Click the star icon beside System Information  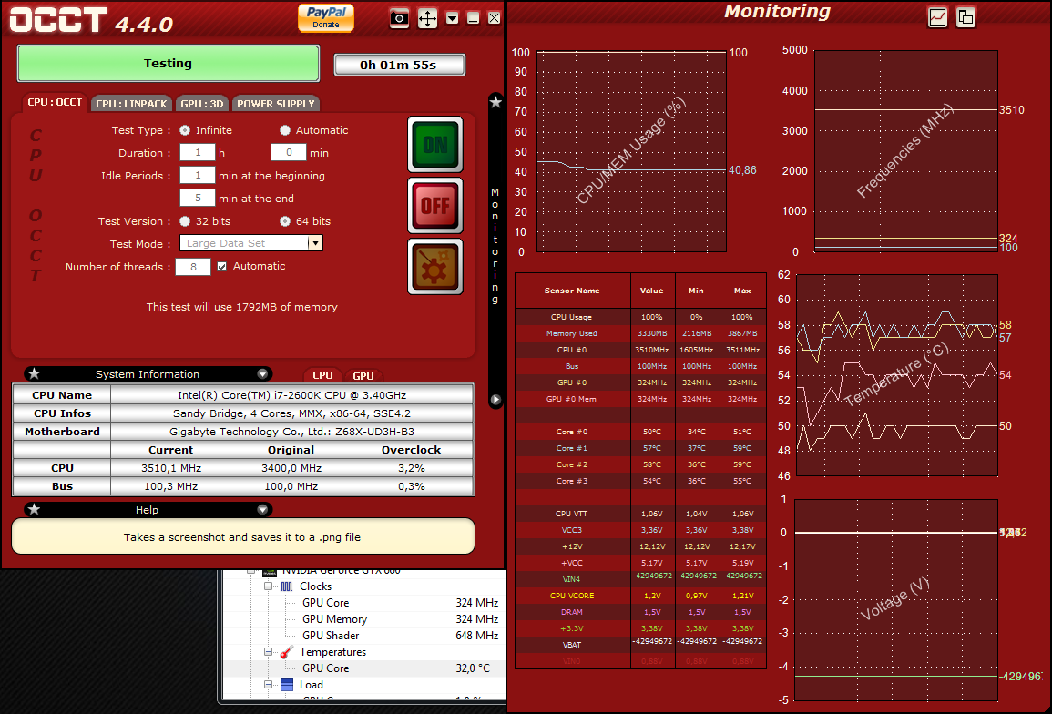click(34, 374)
